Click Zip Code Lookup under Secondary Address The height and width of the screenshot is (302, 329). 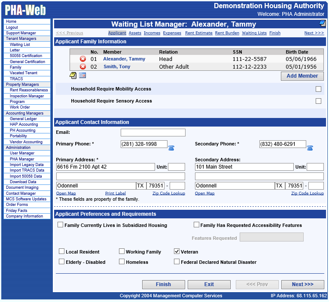[x=308, y=193]
